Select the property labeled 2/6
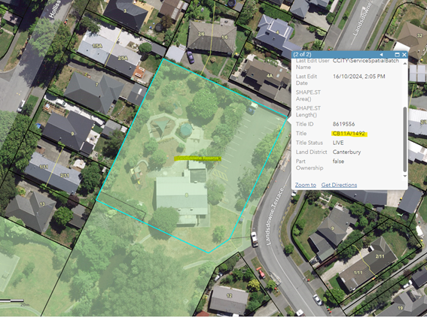The height and width of the screenshot is (317, 427). [x=201, y=35]
